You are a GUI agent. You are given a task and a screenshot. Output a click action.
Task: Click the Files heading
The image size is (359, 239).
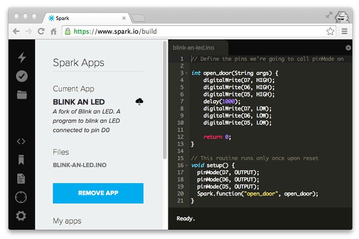point(61,152)
